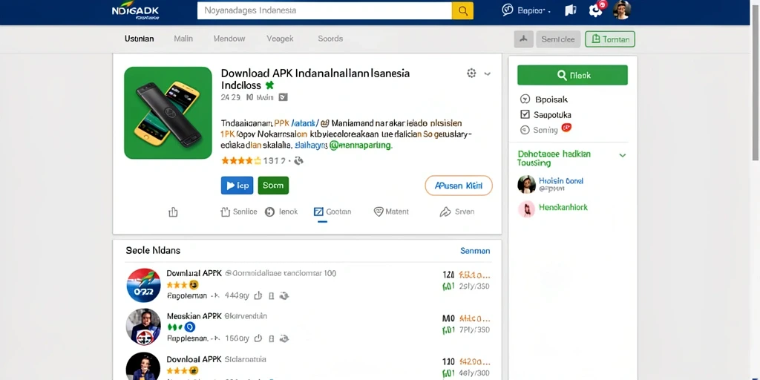The height and width of the screenshot is (380, 760).
Task: Click the Senilce share action
Action: point(238,212)
